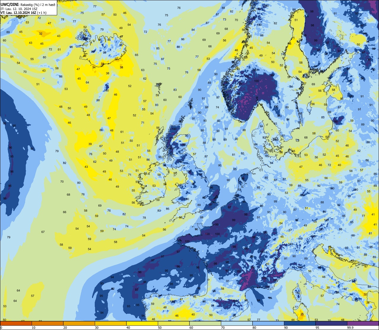This screenshot has width=379, height=330.
Task: Click the legend tick label "99.9"
Action: click(x=351, y=327)
